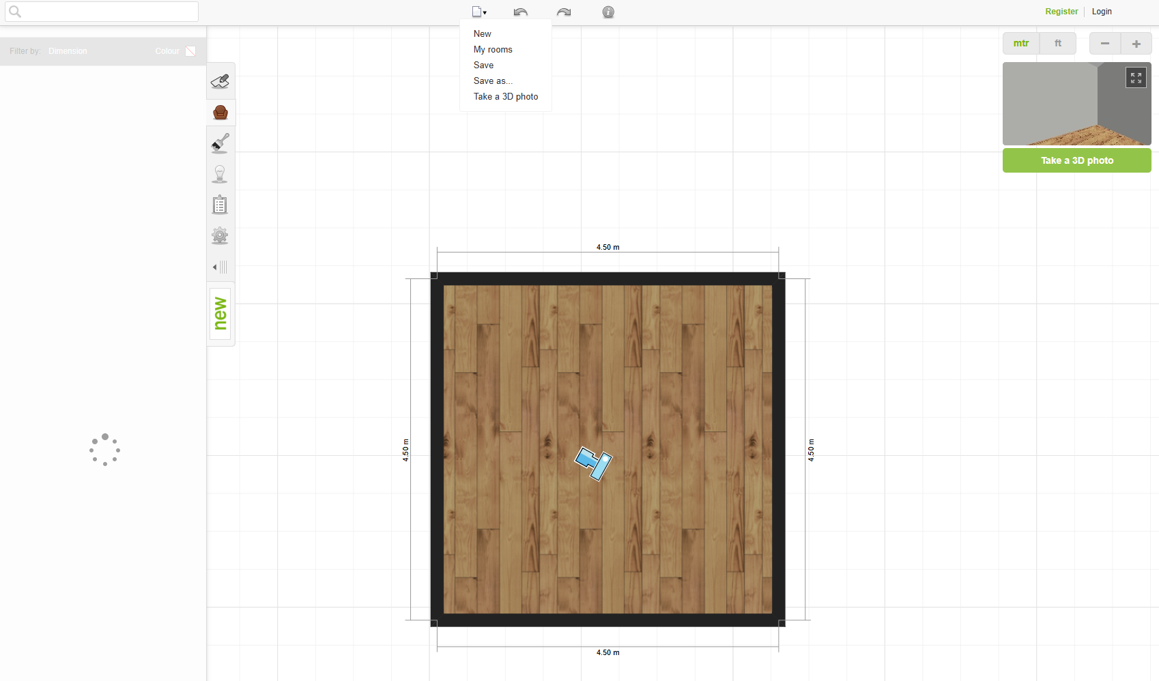Open the clipboard list tool
This screenshot has height=681, width=1159.
tap(220, 205)
